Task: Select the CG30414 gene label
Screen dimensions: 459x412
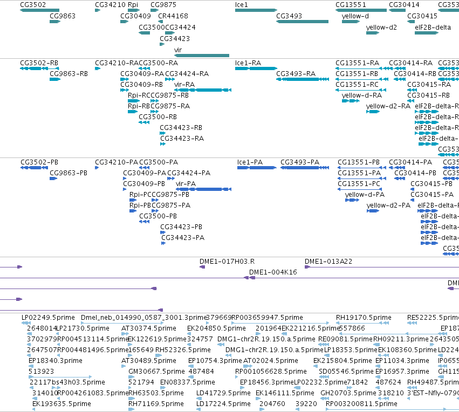Action: 404,5
